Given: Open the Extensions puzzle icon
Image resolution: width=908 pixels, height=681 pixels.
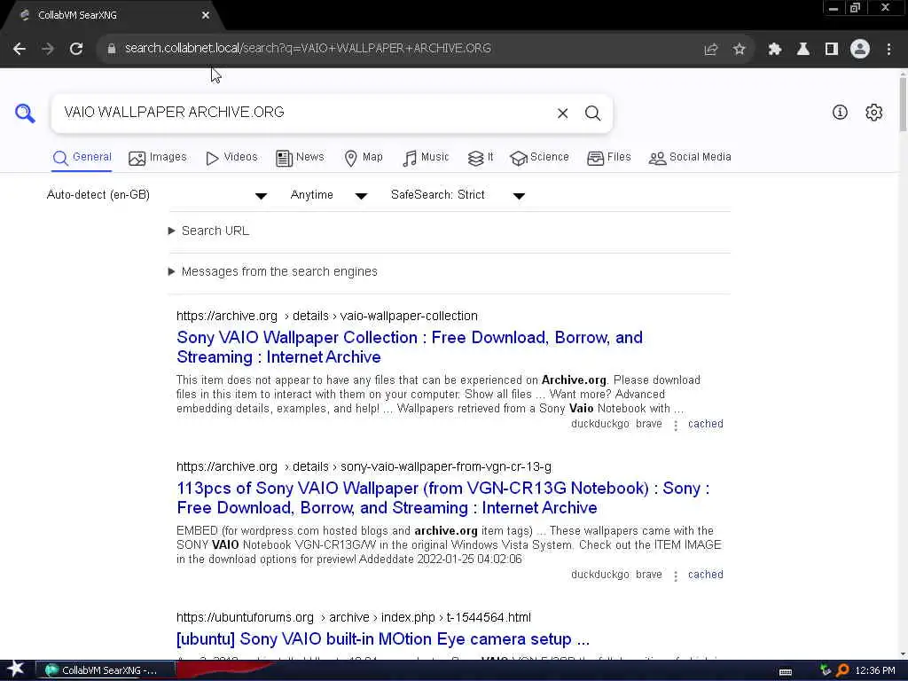Looking at the screenshot, I should [775, 50].
